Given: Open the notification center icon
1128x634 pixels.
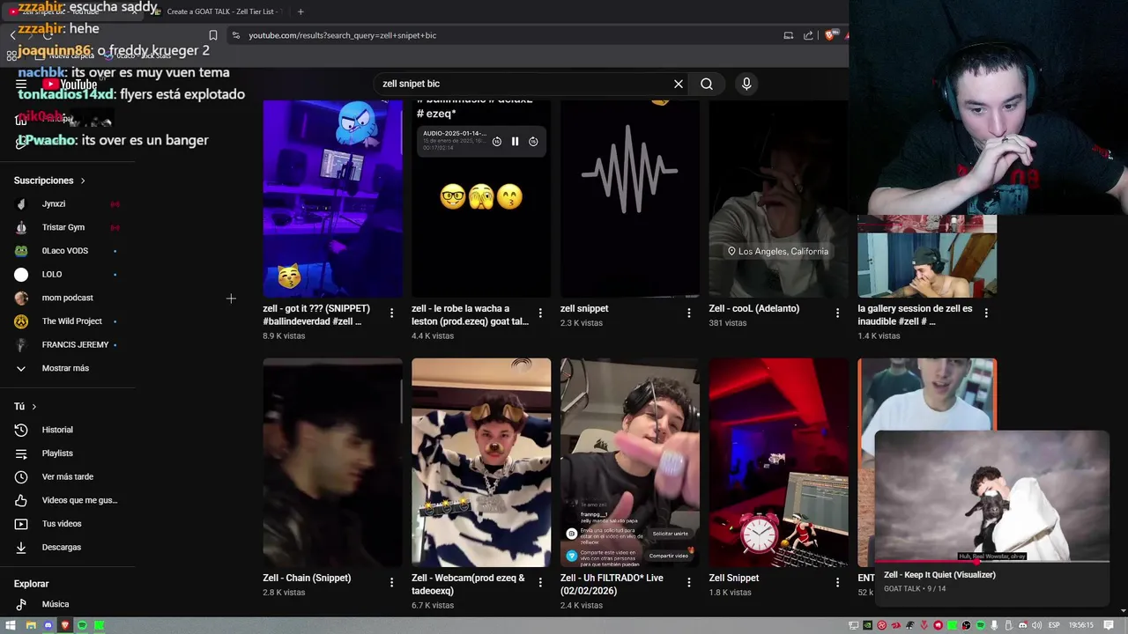Looking at the screenshot, I should pos(1109,625).
